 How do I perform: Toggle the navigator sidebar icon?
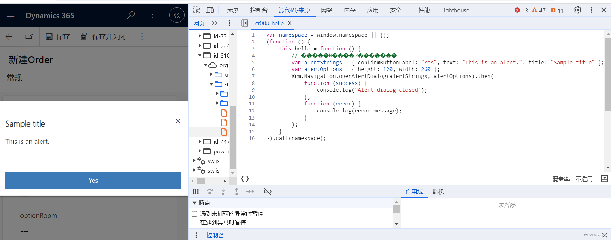tap(245, 23)
